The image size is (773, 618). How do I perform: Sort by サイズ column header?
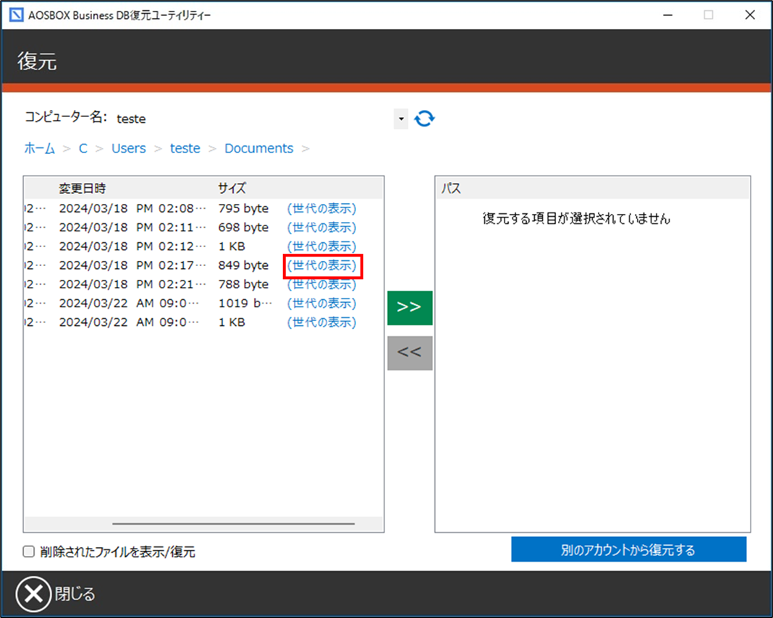point(232,188)
